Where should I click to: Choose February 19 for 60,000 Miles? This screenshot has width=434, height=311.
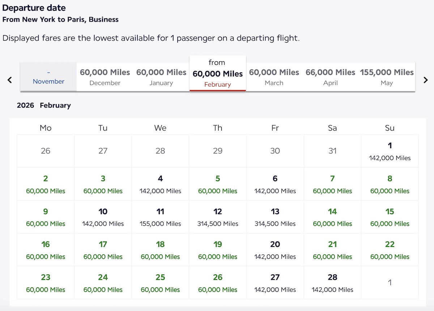pyautogui.click(x=218, y=250)
